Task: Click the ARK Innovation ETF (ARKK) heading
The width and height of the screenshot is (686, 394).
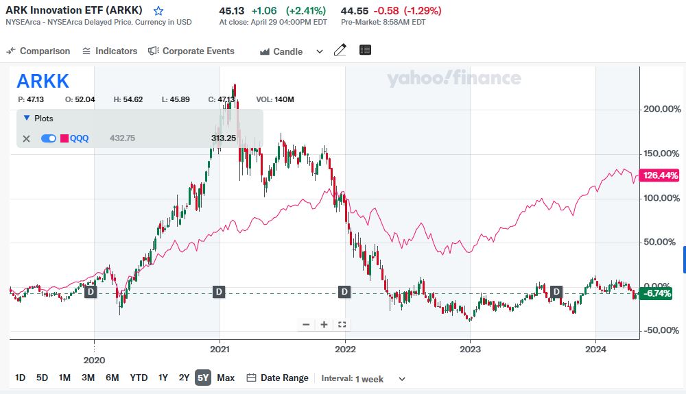Action: pyautogui.click(x=74, y=10)
